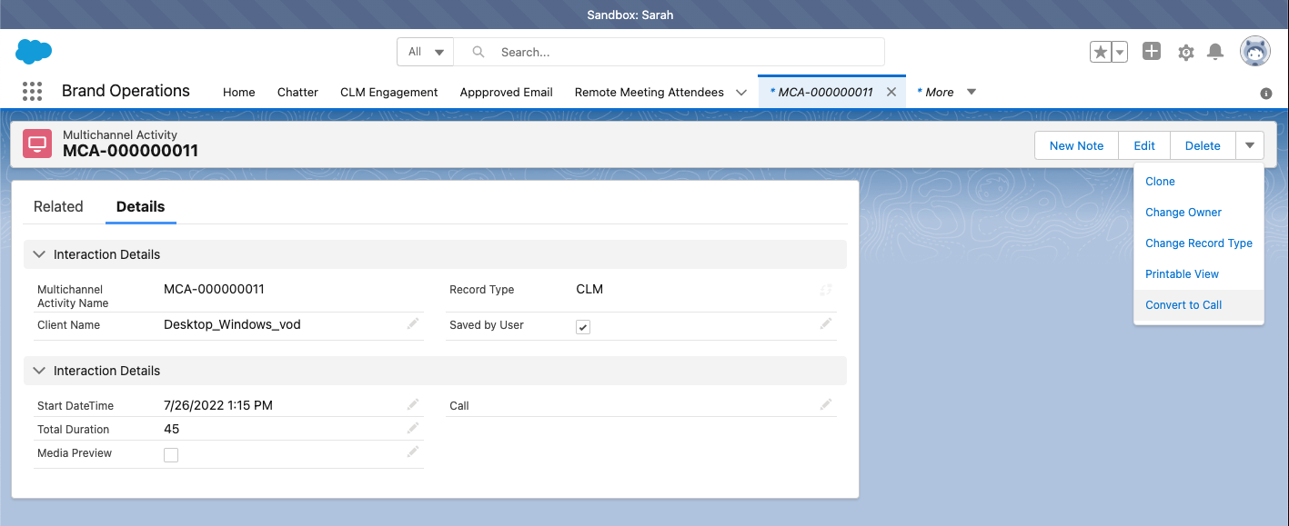Open the Setup gear icon
The width and height of the screenshot is (1289, 526).
(x=1185, y=53)
